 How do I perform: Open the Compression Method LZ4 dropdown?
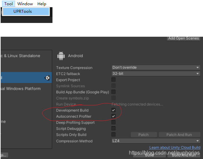pos(156,141)
